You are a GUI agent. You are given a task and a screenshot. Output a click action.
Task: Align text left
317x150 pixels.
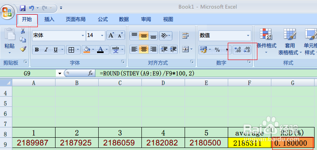(134, 49)
